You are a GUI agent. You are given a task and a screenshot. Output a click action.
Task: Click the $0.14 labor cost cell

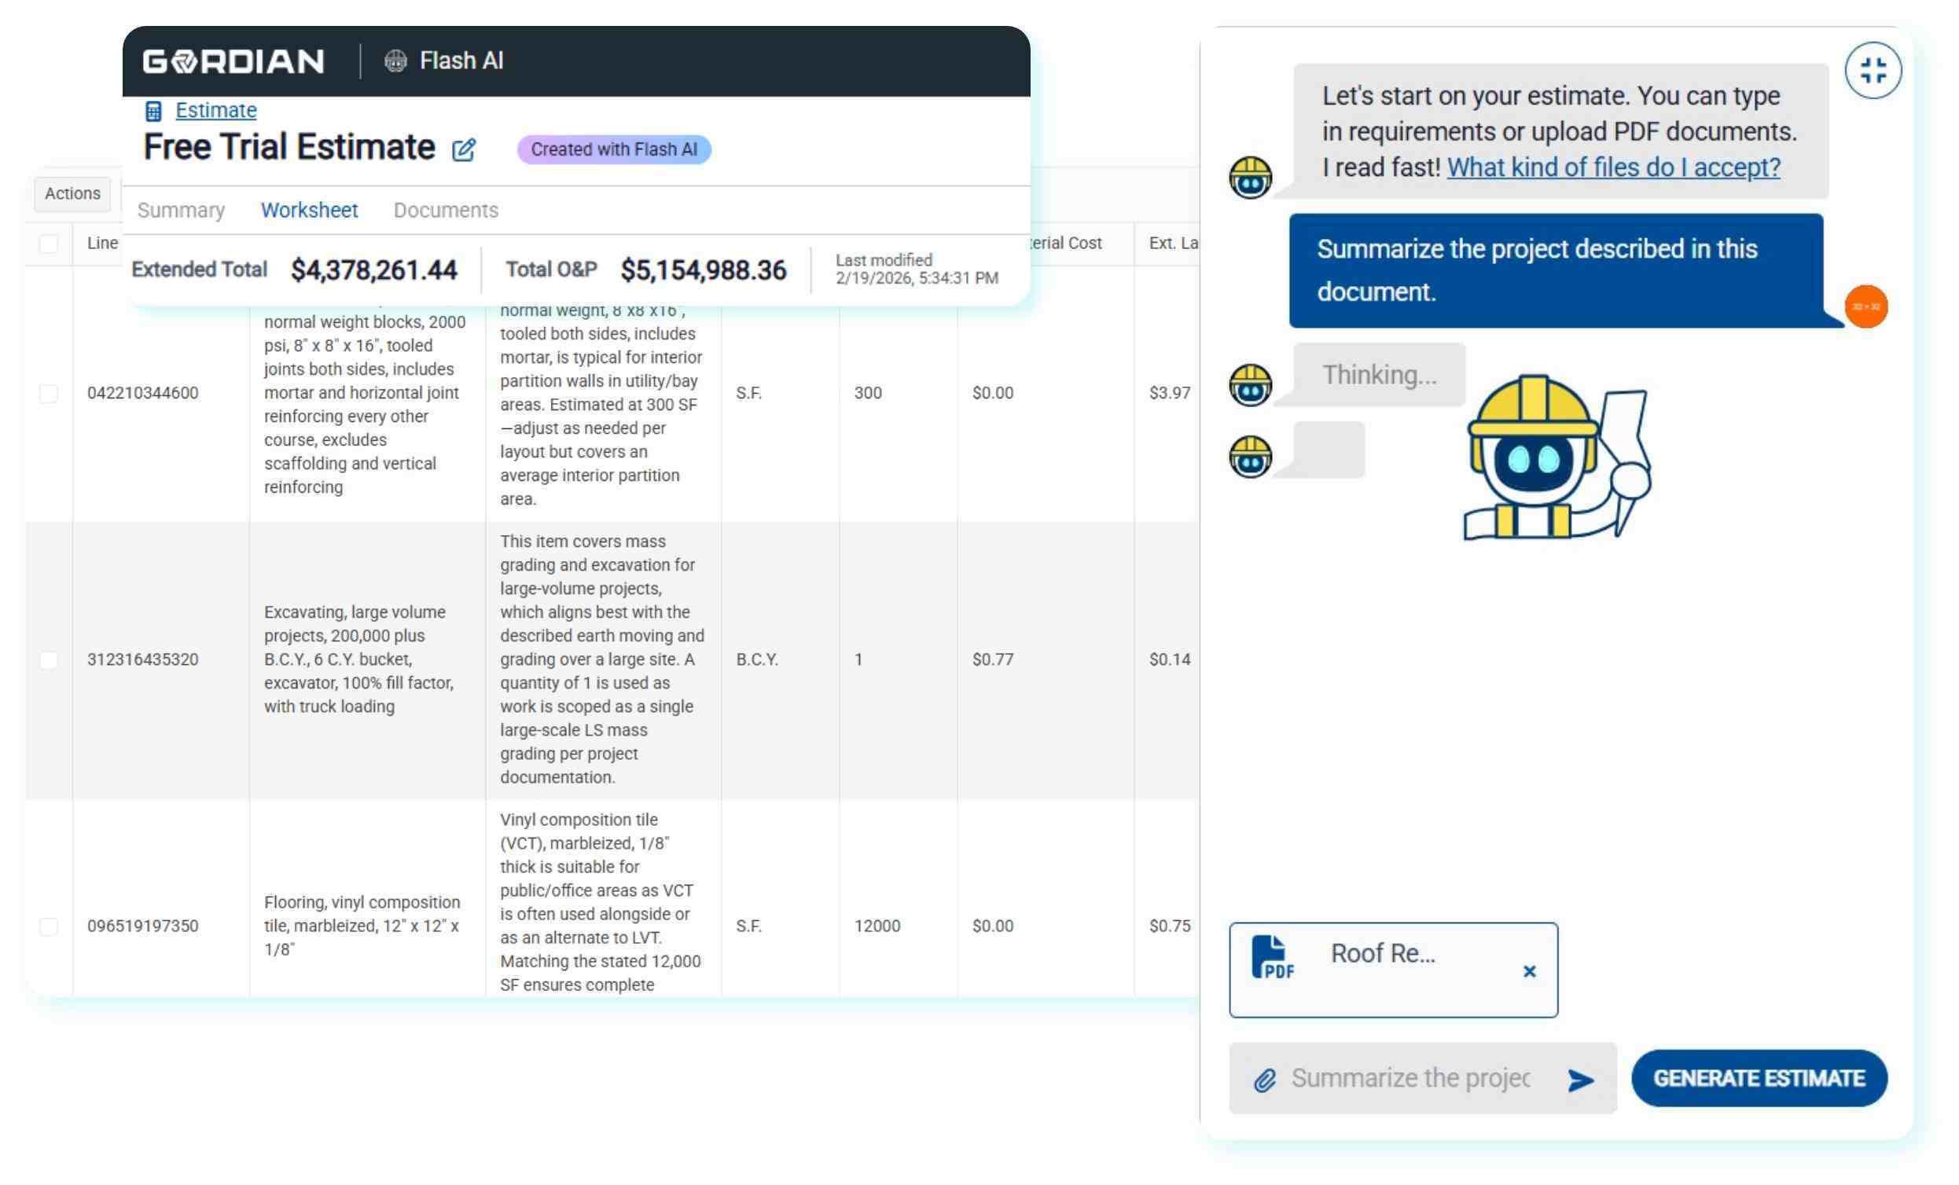coord(1170,659)
